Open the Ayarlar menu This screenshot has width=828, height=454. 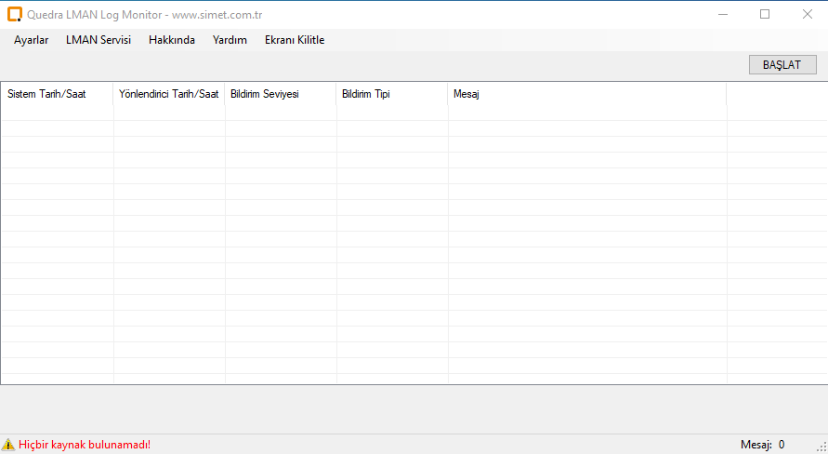coord(31,40)
